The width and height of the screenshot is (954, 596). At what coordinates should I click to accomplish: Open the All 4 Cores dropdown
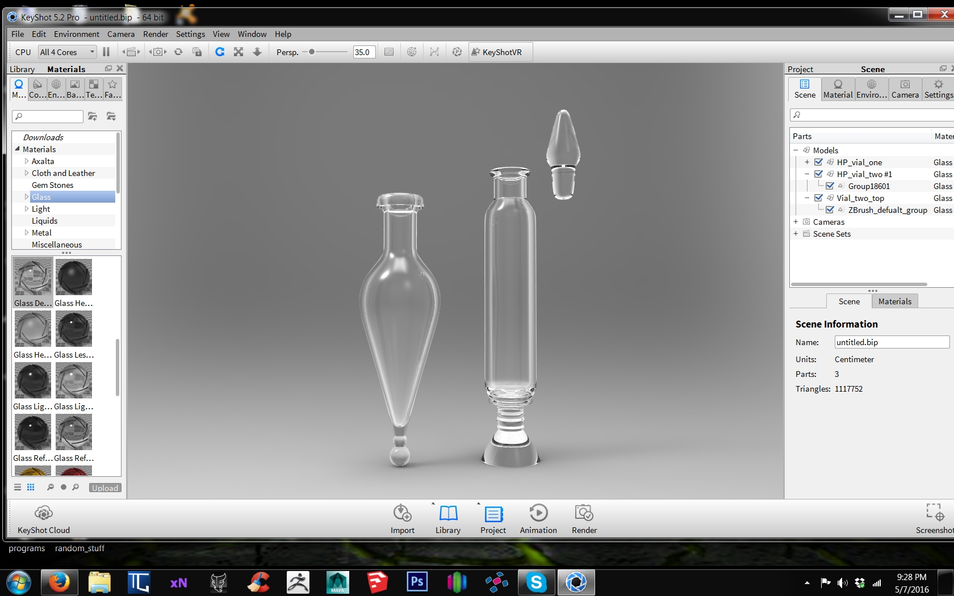67,52
